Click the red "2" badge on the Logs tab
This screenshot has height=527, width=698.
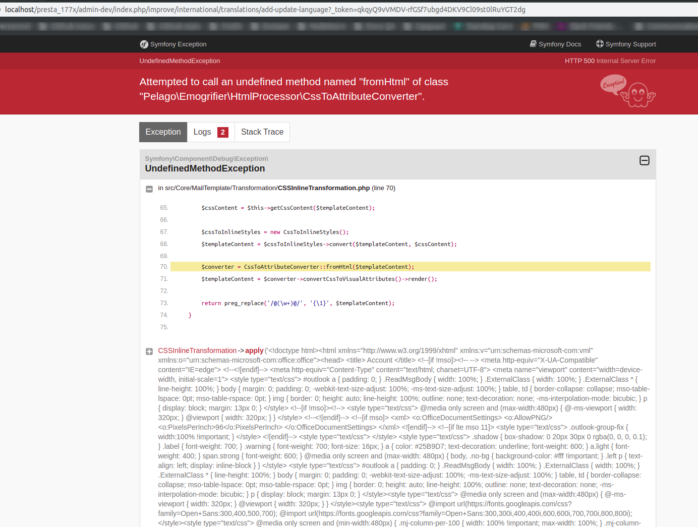click(223, 132)
